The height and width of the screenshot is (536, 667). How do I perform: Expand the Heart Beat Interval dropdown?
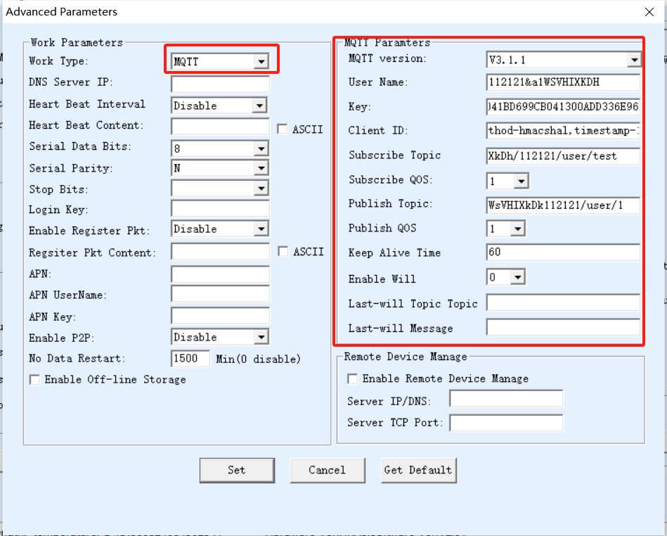219,105
